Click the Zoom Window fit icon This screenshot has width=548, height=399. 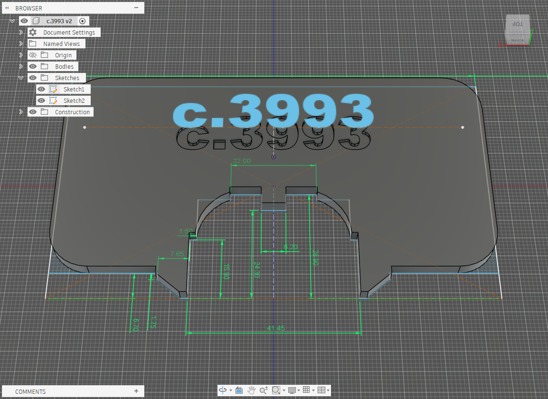click(x=276, y=390)
